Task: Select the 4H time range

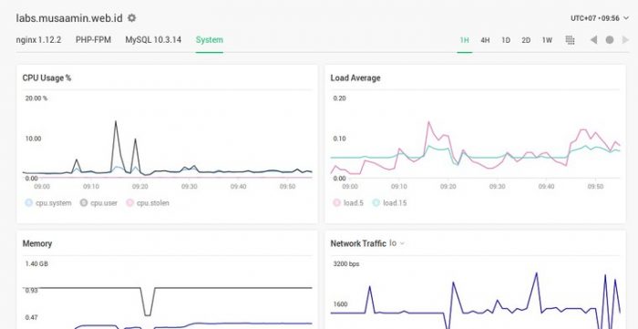Action: 485,40
